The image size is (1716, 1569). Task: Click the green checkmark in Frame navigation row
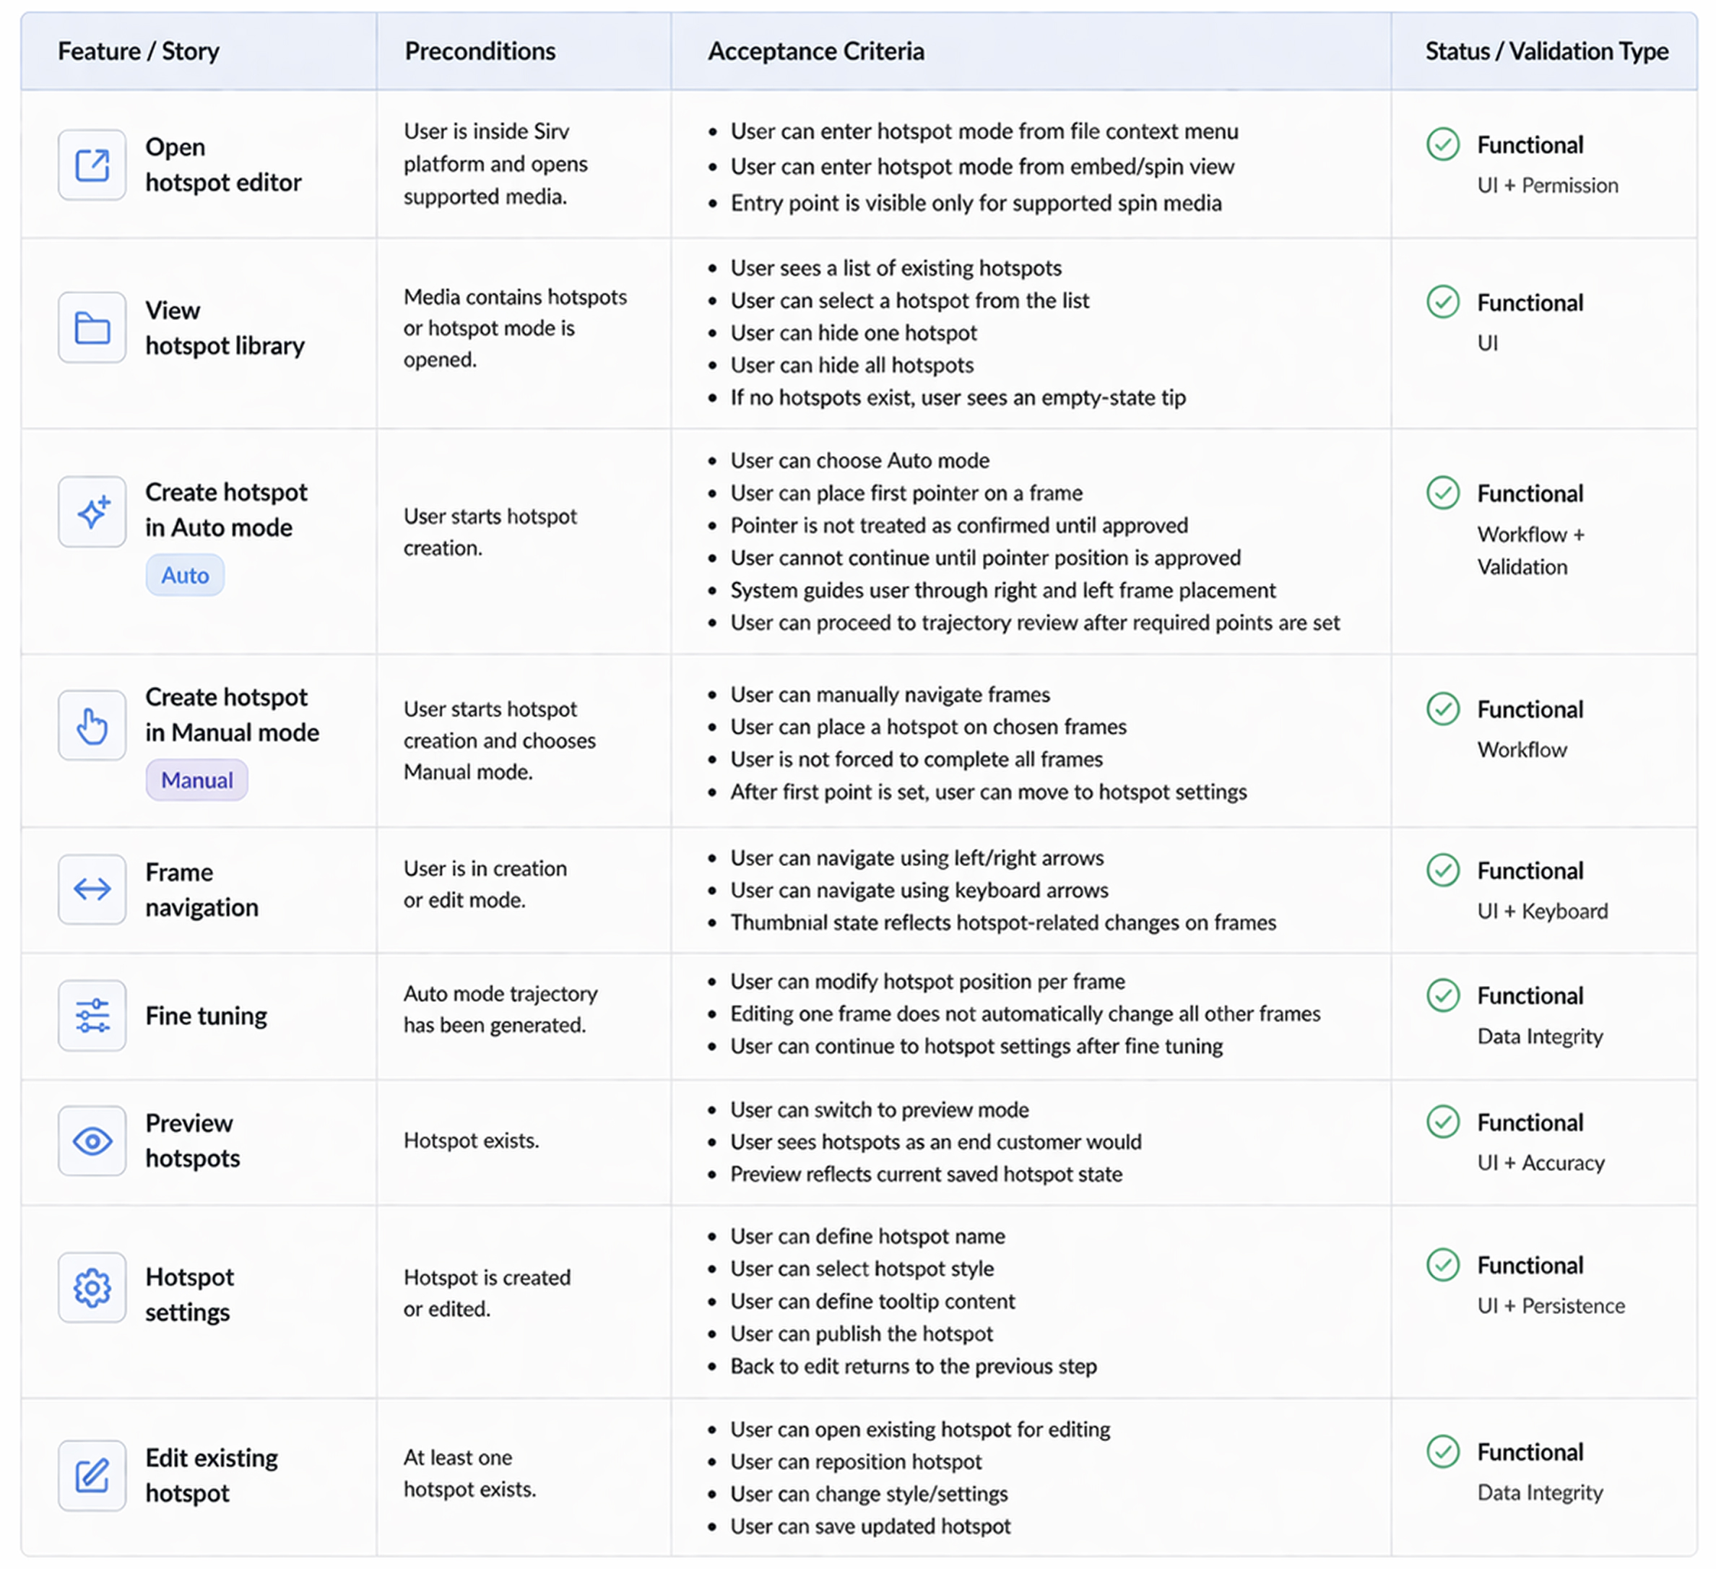pyautogui.click(x=1443, y=870)
